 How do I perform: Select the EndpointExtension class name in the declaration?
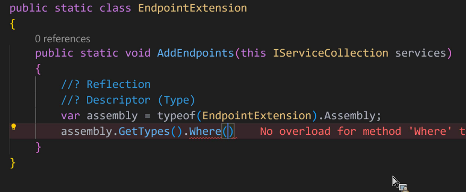[193, 8]
